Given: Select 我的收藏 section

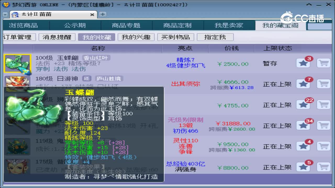Looking at the screenshot, I should point(97,37).
